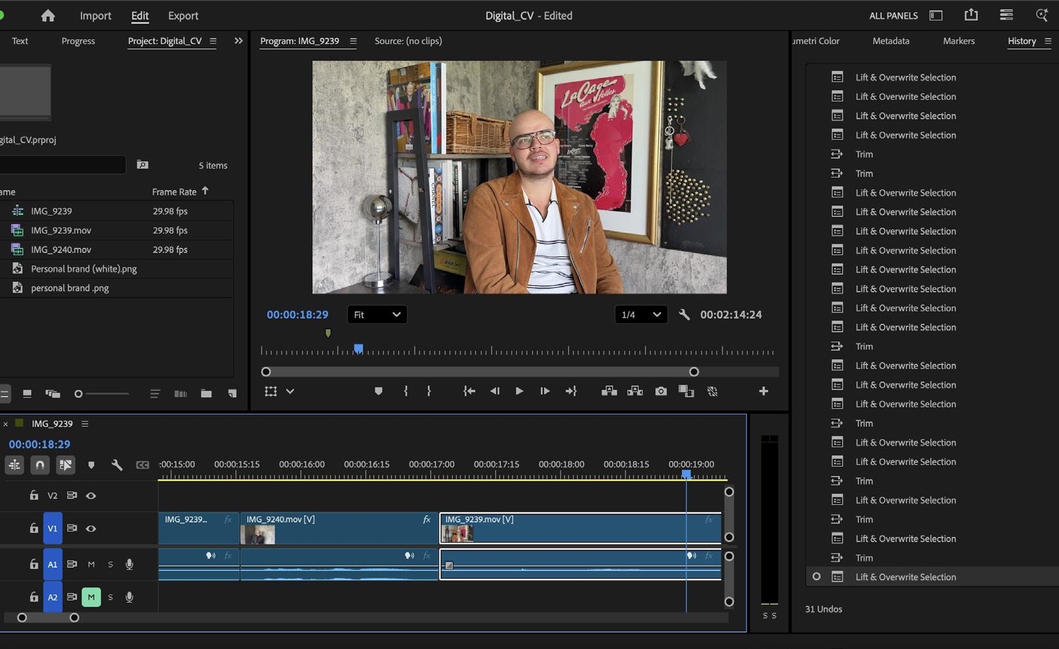Open the Fit zoom level dropdown
This screenshot has width=1059, height=649.
coord(377,315)
